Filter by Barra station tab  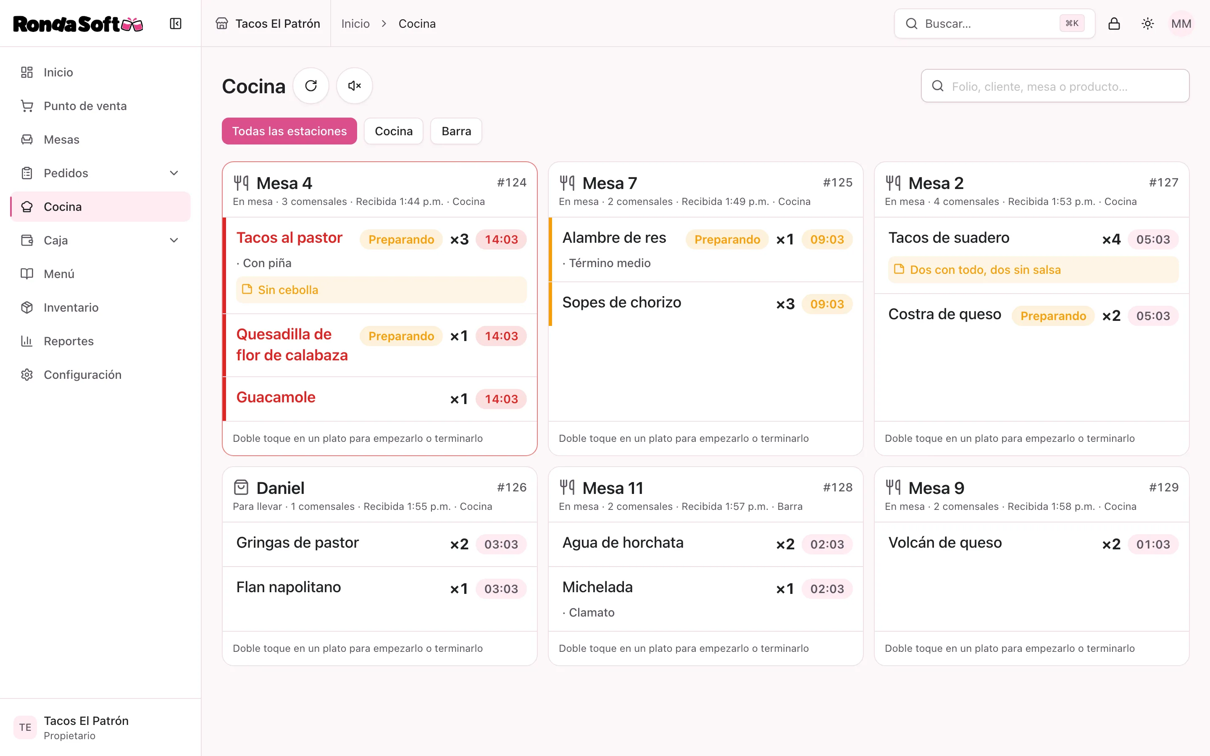(x=456, y=131)
